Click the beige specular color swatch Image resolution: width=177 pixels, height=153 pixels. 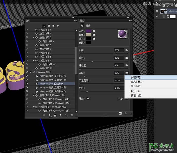click(88, 35)
